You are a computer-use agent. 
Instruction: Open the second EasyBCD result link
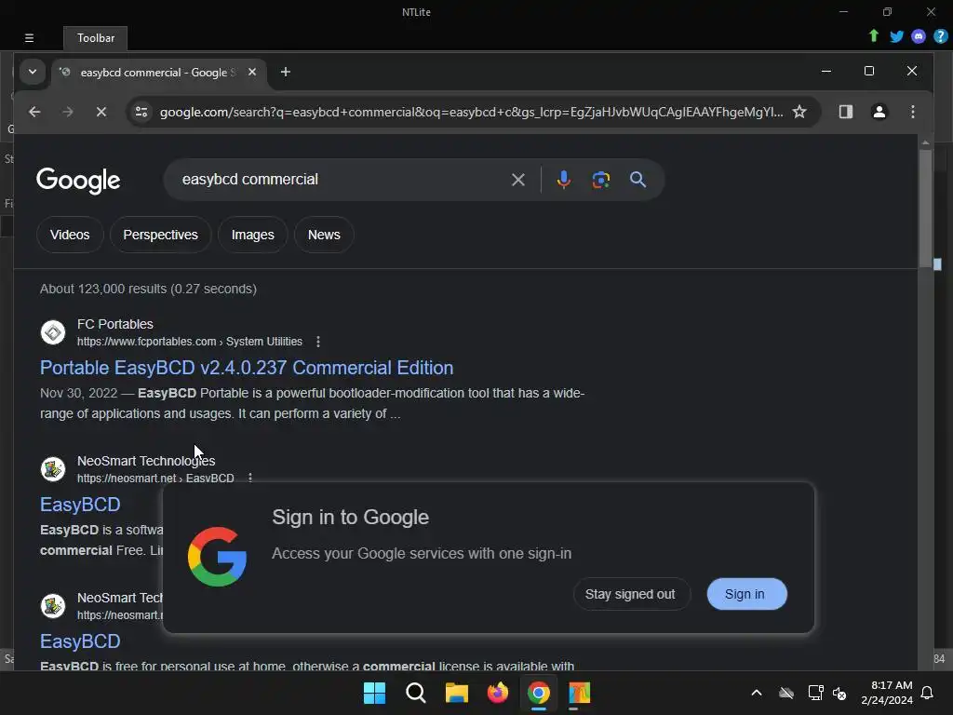(80, 641)
